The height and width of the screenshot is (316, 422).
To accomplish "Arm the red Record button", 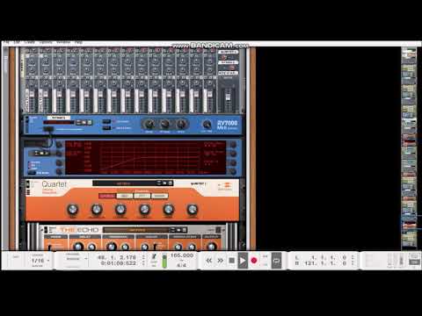I will click(254, 260).
